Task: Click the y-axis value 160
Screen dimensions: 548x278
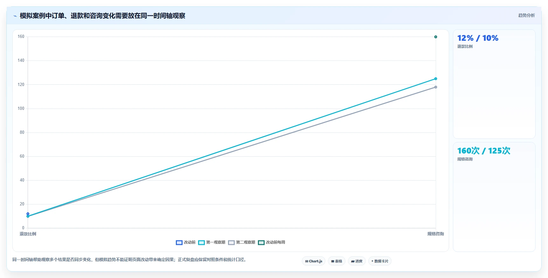Action: point(21,37)
